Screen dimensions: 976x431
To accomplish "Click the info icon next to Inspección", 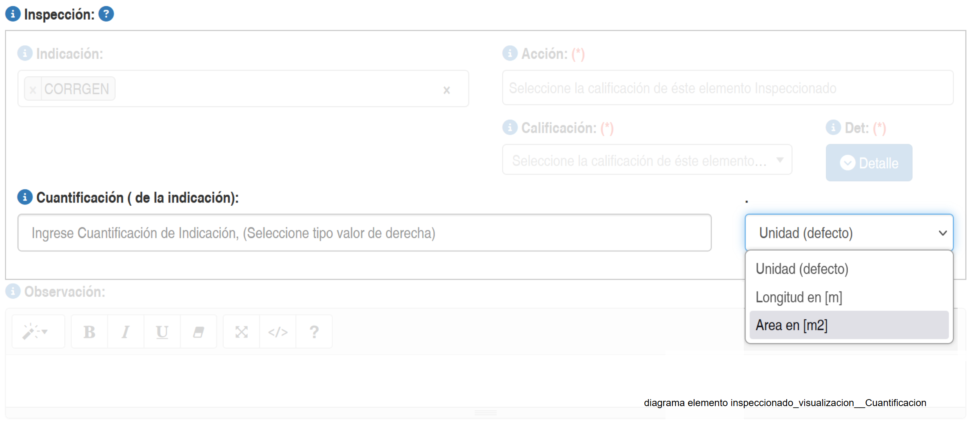I will 13,14.
